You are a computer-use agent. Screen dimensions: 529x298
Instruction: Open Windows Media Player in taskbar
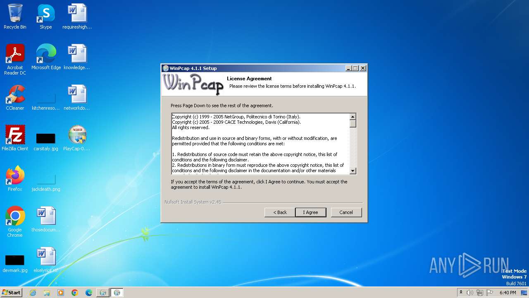coord(61,293)
